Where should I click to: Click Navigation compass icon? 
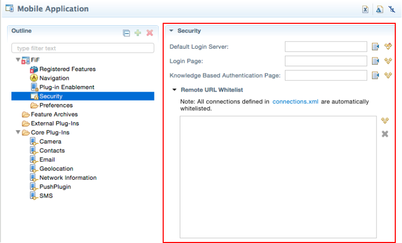click(34, 78)
